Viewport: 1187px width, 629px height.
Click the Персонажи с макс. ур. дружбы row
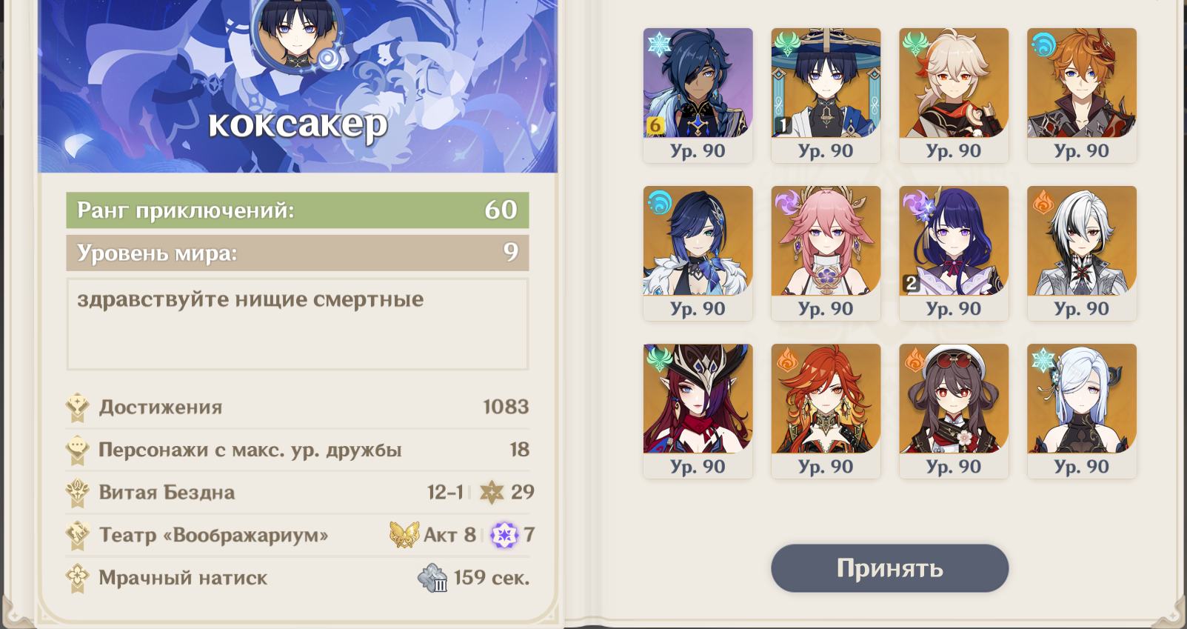(x=298, y=450)
